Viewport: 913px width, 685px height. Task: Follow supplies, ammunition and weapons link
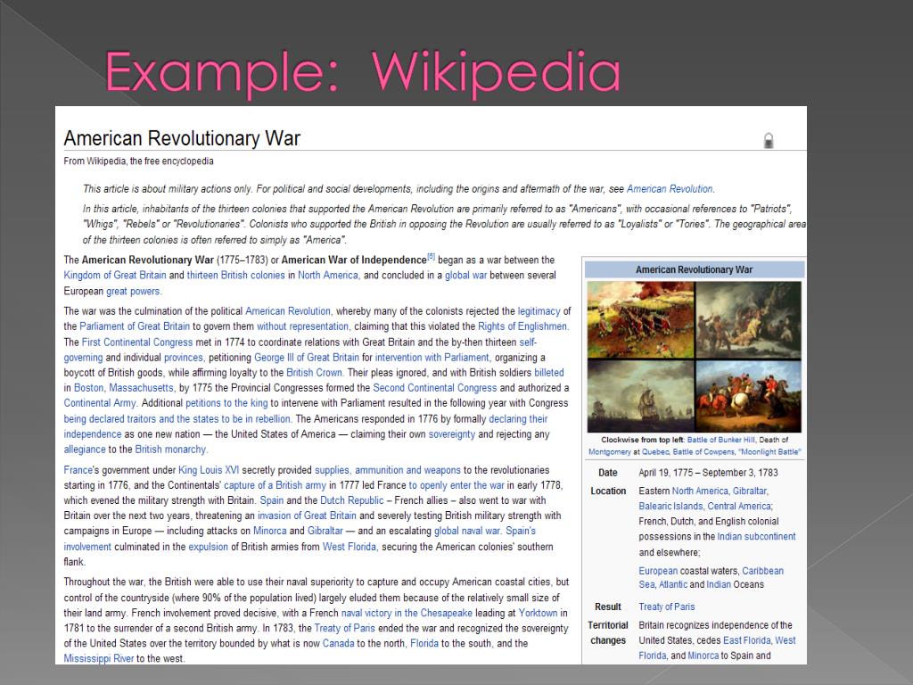387,469
